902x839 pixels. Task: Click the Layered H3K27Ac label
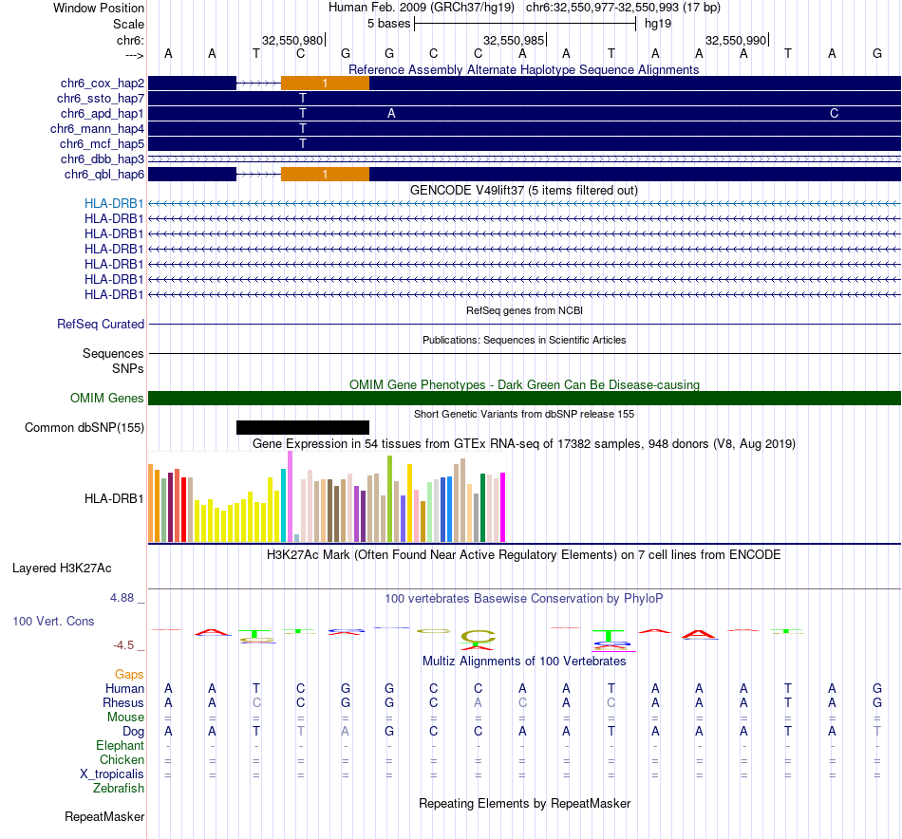coord(62,569)
